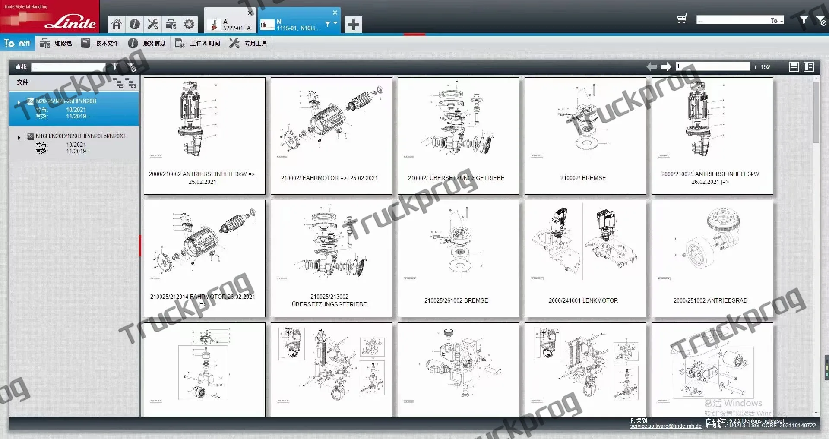
Task: Switch to split panel view icon
Action: click(x=809, y=67)
